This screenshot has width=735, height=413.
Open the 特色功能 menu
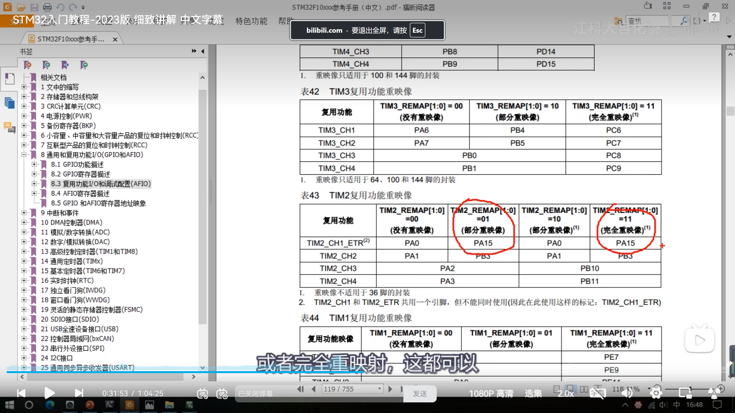click(x=251, y=21)
